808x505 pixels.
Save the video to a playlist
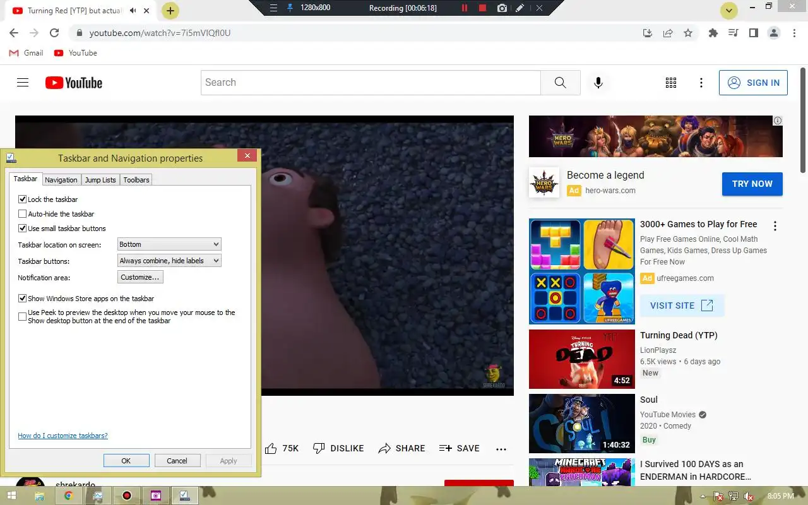click(459, 448)
